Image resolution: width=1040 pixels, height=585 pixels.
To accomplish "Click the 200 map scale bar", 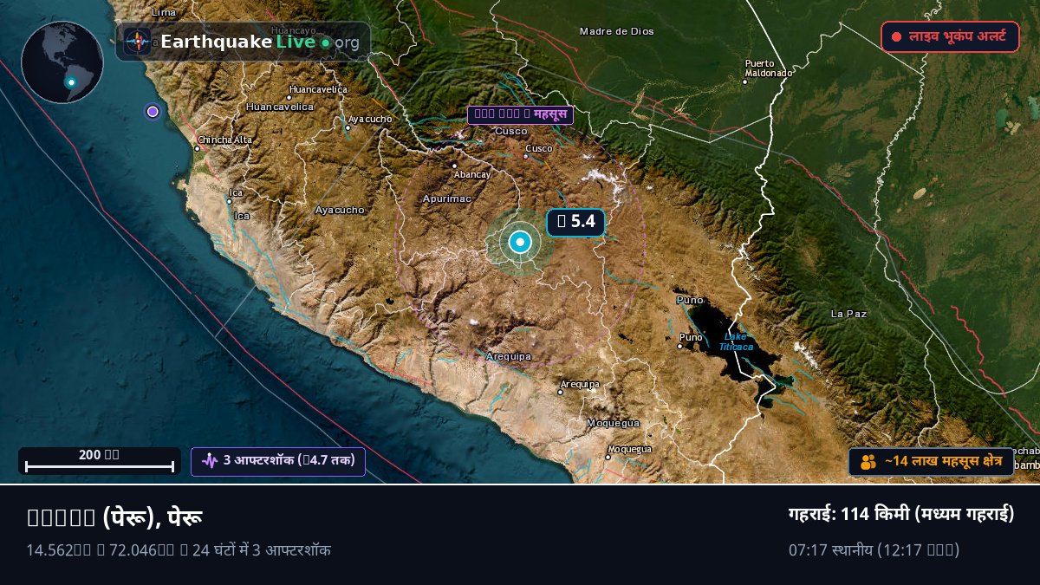I will pyautogui.click(x=100, y=461).
